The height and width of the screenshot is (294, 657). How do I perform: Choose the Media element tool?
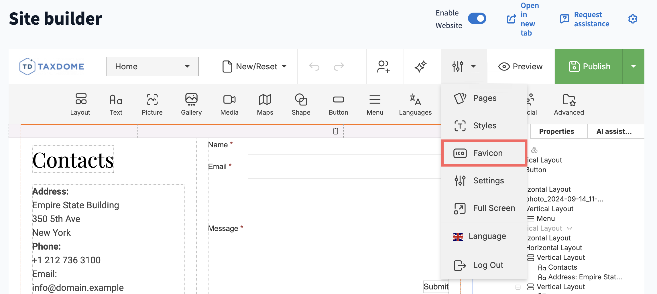pyautogui.click(x=229, y=104)
